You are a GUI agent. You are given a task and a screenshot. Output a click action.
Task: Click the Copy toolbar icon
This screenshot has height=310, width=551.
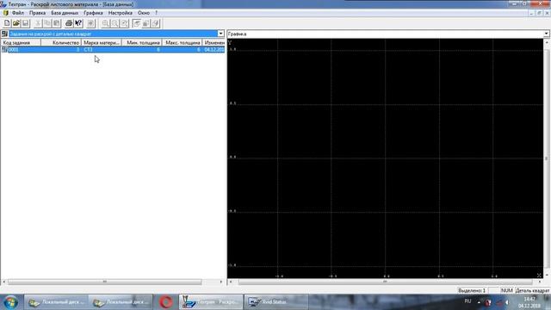[x=46, y=23]
